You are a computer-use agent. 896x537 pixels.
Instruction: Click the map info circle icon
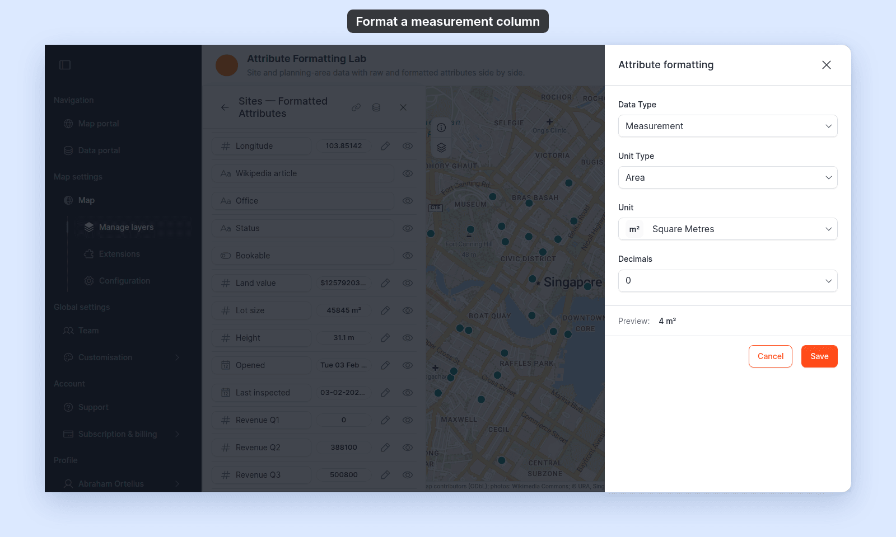coord(441,128)
